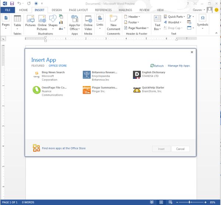
Task: Click the tab selector at ruler corner
Action: [3, 39]
